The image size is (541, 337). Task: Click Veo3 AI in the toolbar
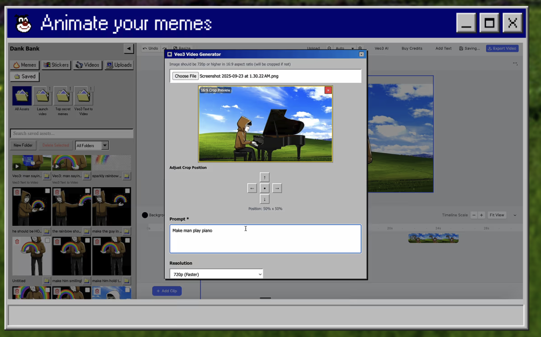381,48
